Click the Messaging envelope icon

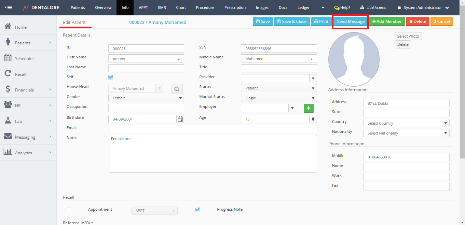coord(8,137)
